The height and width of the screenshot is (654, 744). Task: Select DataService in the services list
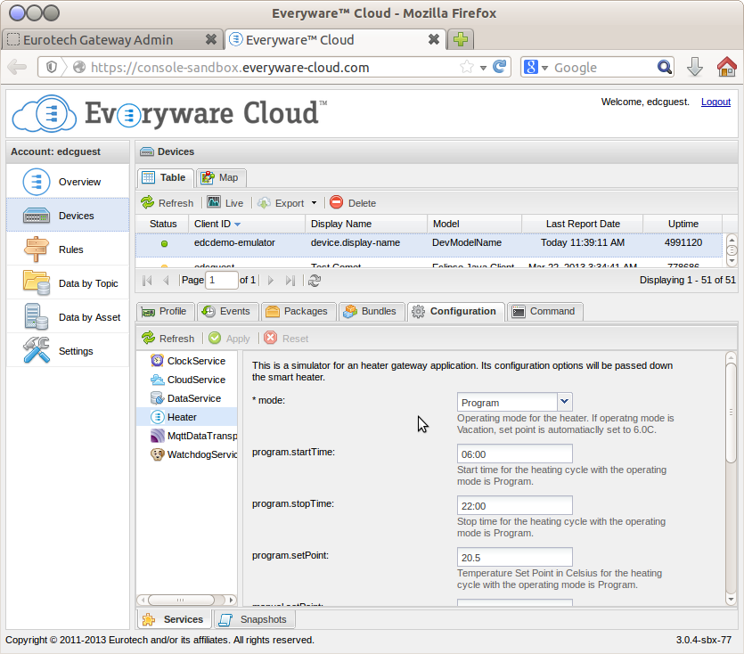pyautogui.click(x=185, y=398)
